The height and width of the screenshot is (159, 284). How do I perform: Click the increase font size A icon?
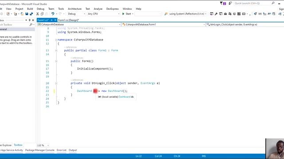pos(269,14)
